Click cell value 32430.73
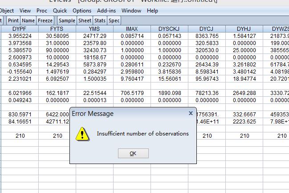 tap(95, 50)
